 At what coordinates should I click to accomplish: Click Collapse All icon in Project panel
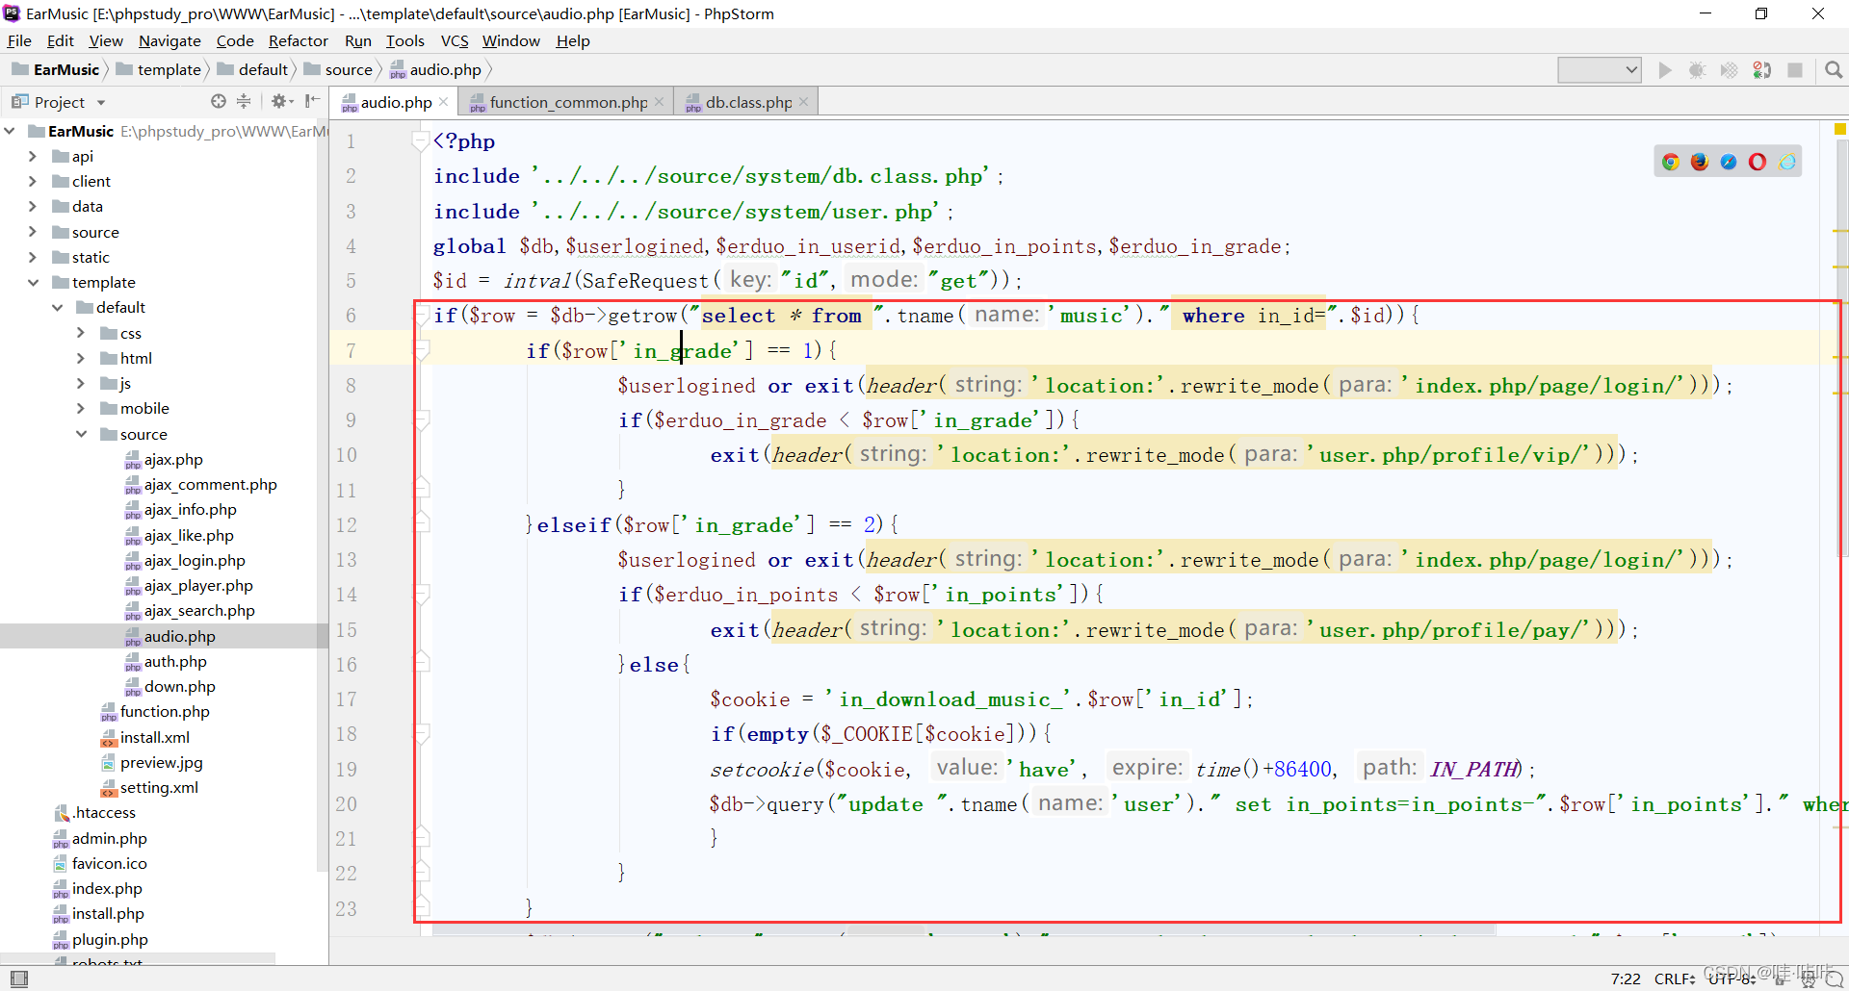(244, 101)
